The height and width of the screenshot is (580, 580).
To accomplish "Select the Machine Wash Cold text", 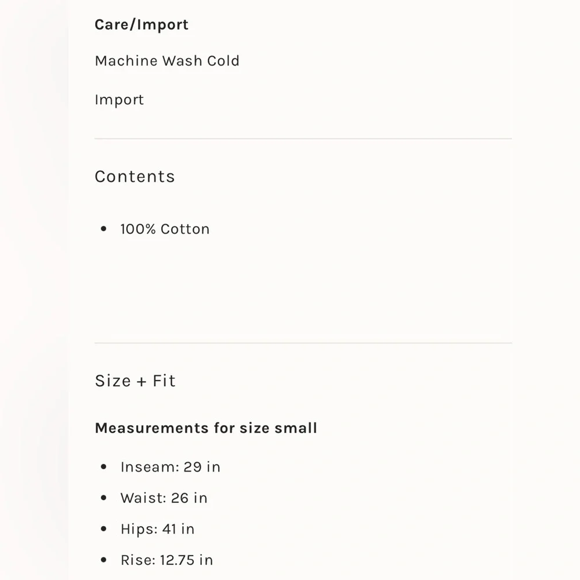I will [167, 61].
